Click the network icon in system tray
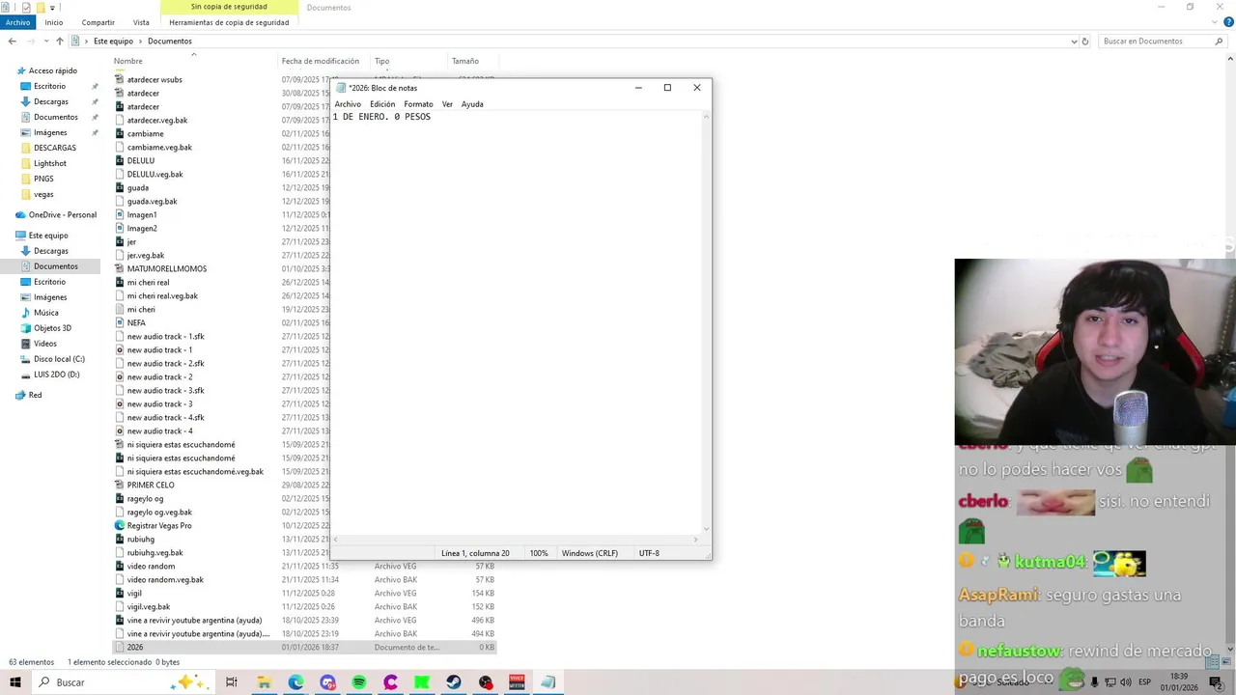Viewport: 1236px width, 695px height. (x=1110, y=682)
